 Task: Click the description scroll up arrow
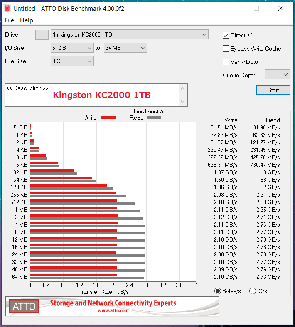pos(183,89)
